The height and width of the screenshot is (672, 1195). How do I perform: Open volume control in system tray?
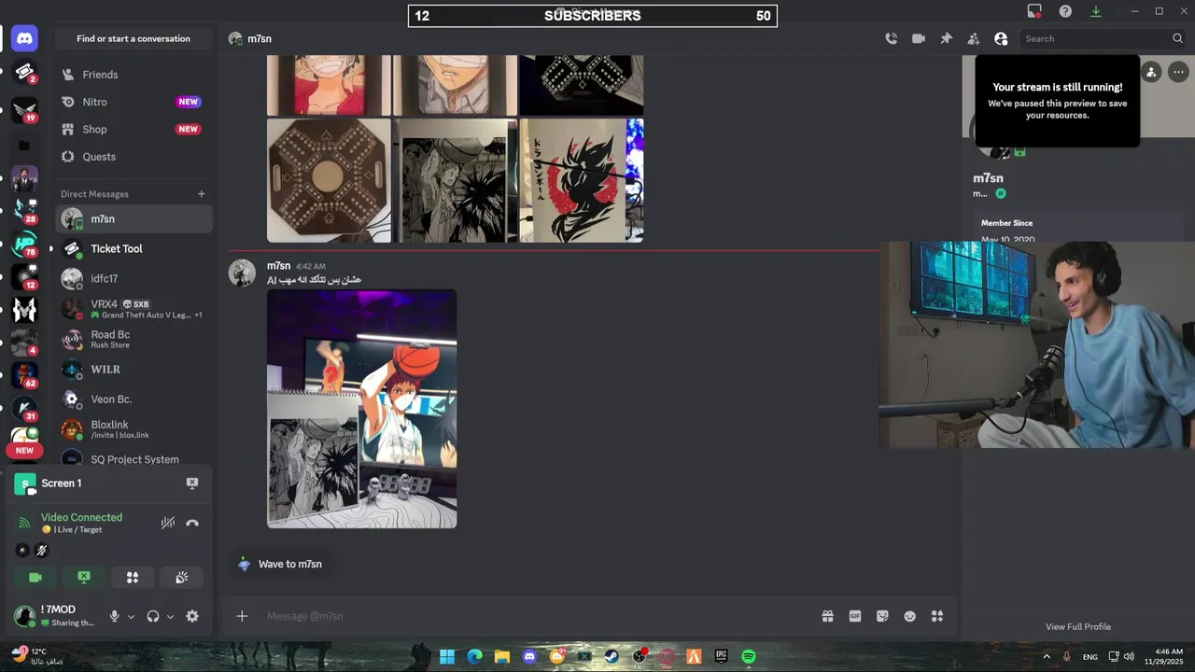click(1130, 656)
